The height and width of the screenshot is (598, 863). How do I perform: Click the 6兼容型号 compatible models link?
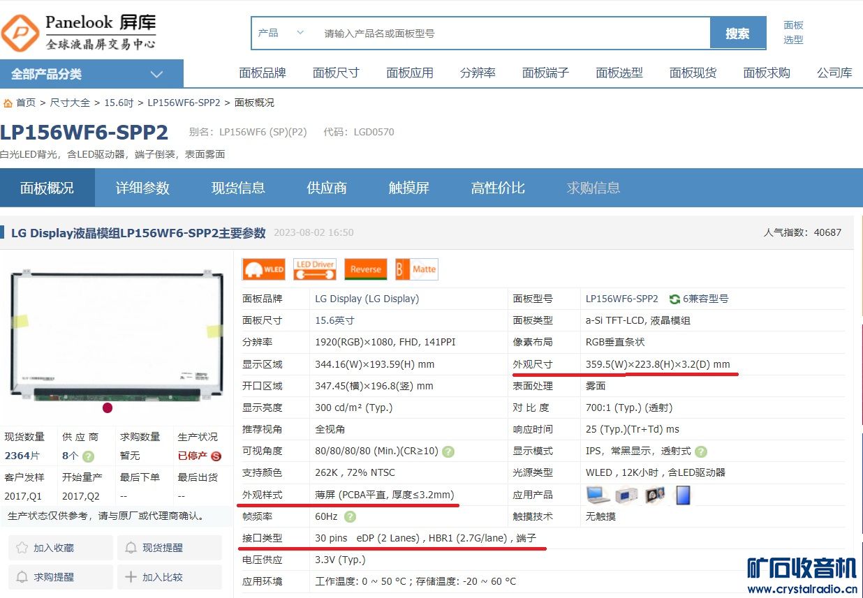pos(699,299)
